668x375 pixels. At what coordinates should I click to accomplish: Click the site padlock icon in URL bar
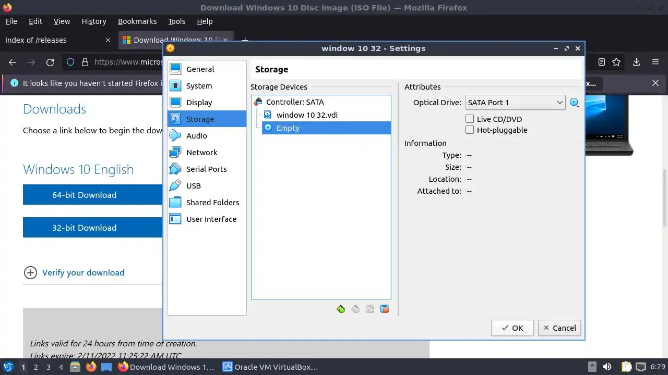pyautogui.click(x=85, y=62)
